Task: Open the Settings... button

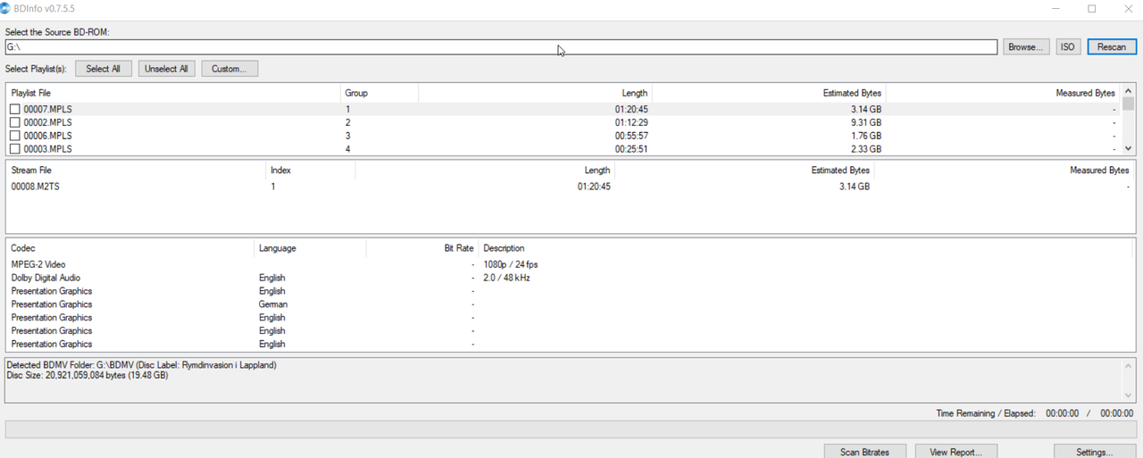Action: coord(1094,452)
